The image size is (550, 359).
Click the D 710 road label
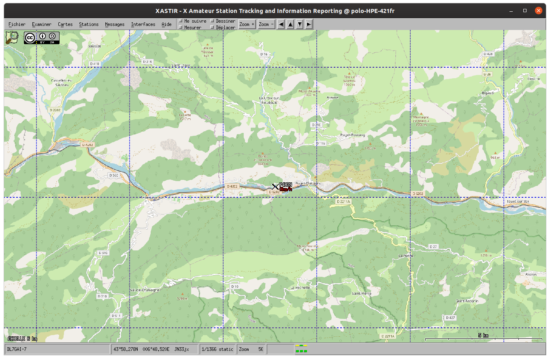pos(102,296)
